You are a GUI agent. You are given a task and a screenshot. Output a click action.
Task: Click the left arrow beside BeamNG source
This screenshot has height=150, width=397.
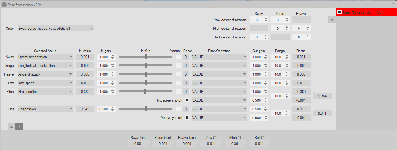coord(332,20)
